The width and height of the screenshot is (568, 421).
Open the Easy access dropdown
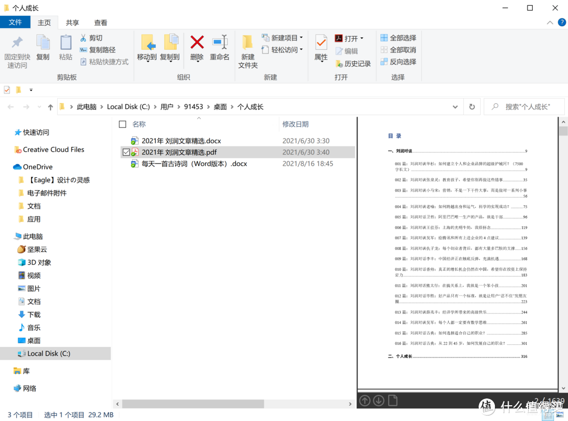pyautogui.click(x=282, y=50)
